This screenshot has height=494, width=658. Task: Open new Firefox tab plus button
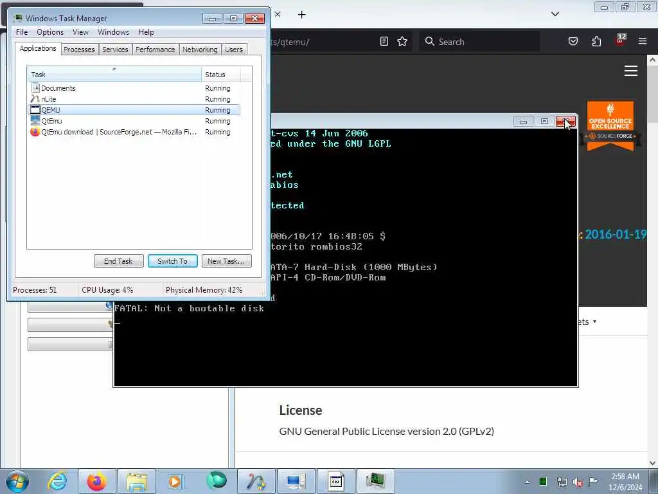(x=302, y=15)
